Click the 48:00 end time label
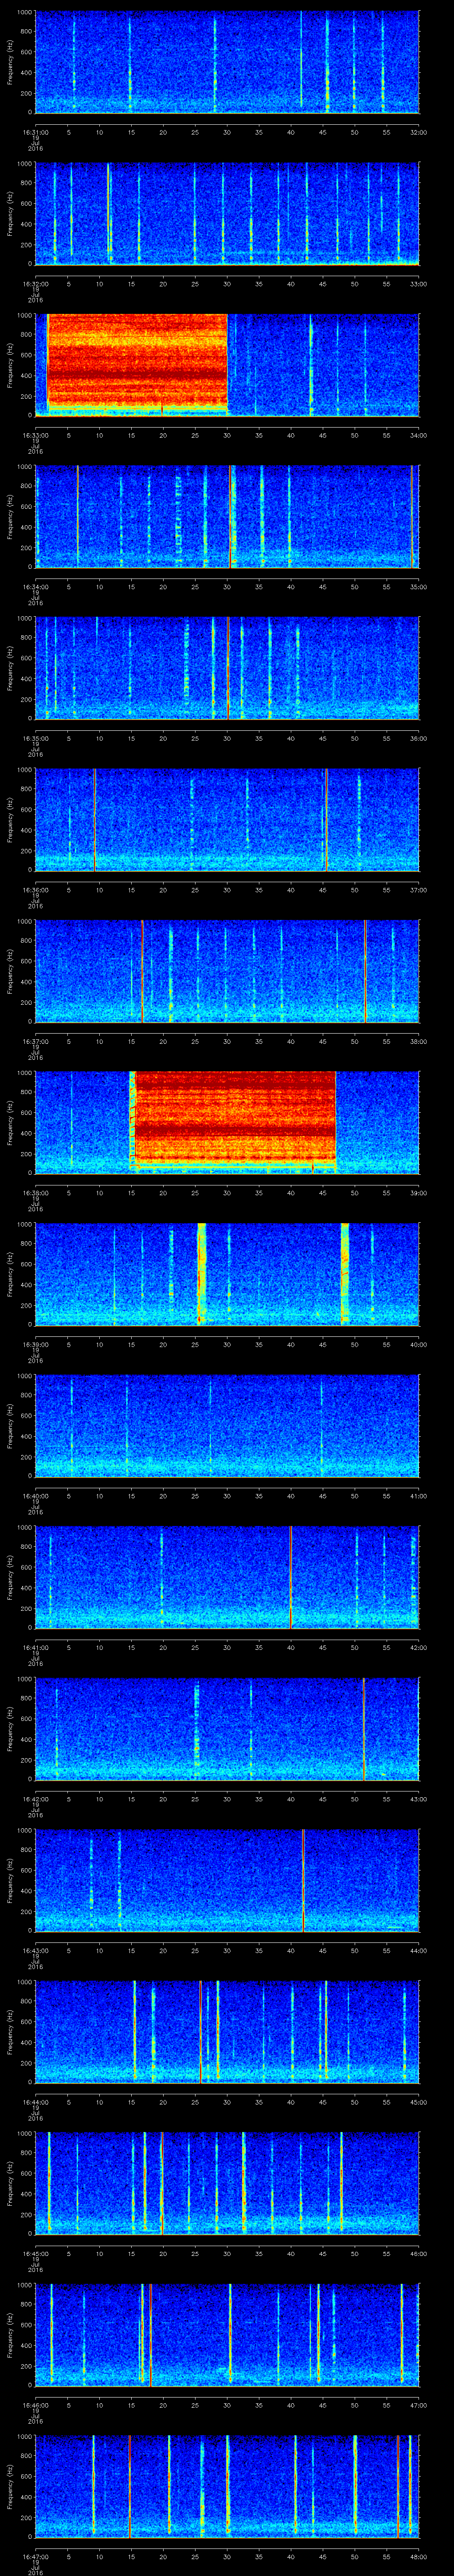Screen dimensions: 454x2576 [418, 2556]
